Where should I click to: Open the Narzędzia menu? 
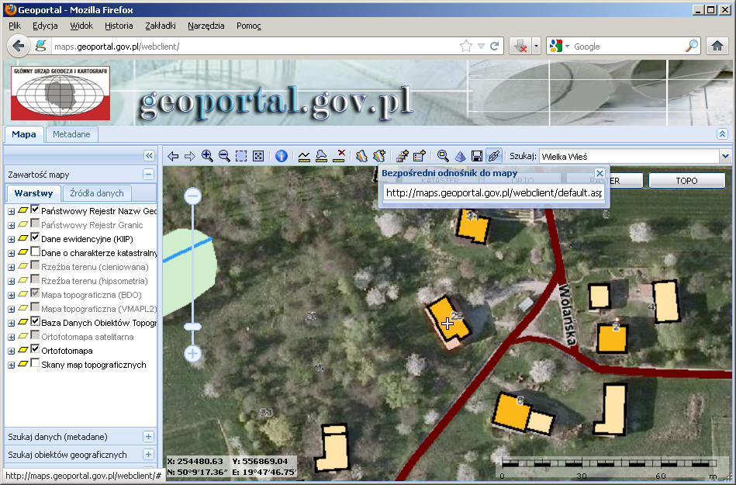coord(206,26)
